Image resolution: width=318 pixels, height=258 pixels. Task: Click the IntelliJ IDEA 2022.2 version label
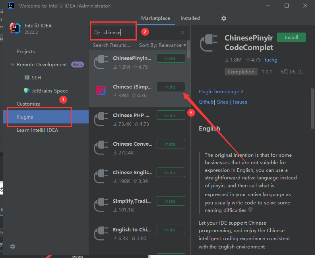tap(31, 32)
